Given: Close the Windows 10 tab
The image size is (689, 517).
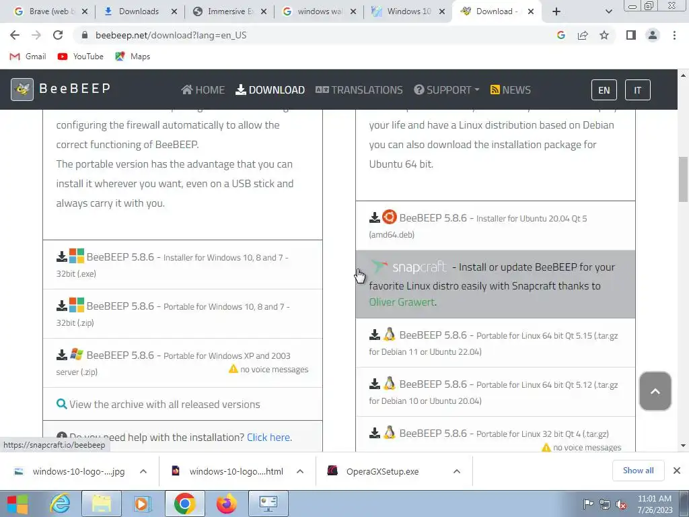Looking at the screenshot, I should point(442,11).
